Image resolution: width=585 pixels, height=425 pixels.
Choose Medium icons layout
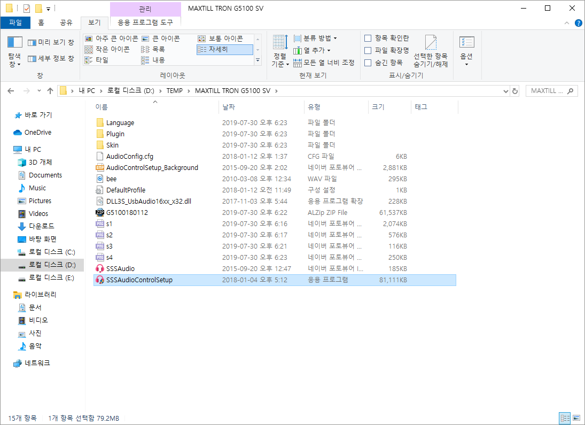(220, 38)
